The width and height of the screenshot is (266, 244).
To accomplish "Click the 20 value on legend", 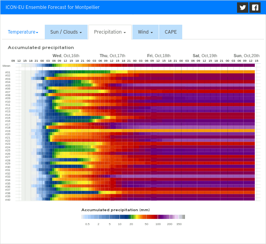I will (131, 224).
